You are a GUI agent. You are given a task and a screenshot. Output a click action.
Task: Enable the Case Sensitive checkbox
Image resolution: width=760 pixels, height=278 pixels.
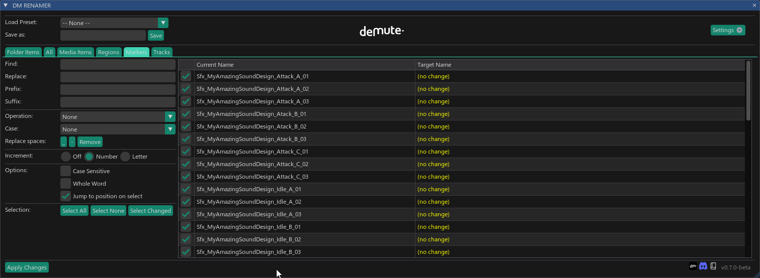65,171
